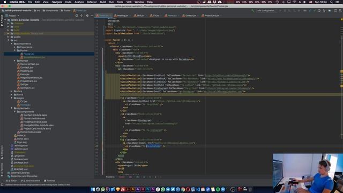Click the webcam overlay thumbnail
This screenshot has width=343, height=193.
[308, 173]
